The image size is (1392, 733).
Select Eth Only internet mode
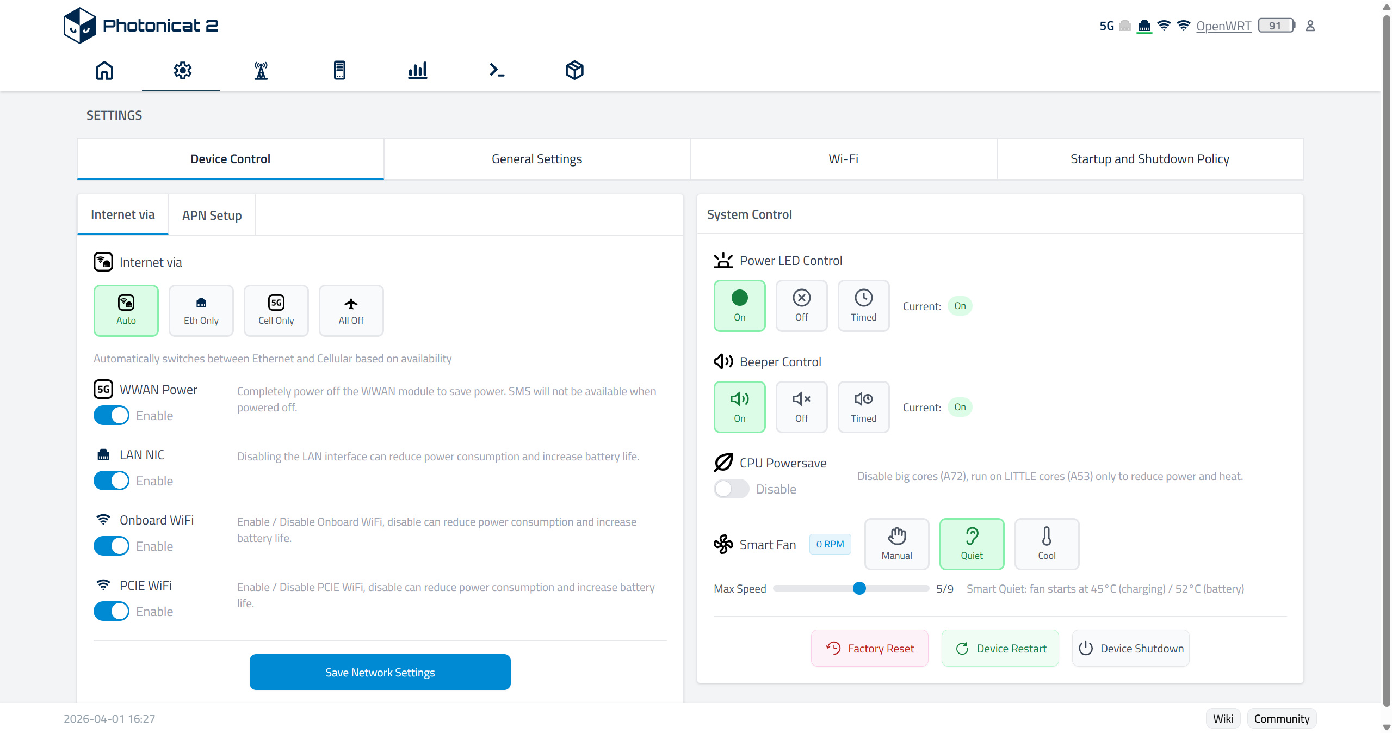coord(200,310)
